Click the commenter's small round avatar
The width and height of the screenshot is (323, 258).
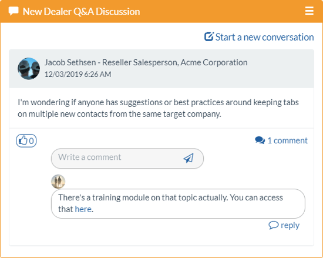coord(58,182)
